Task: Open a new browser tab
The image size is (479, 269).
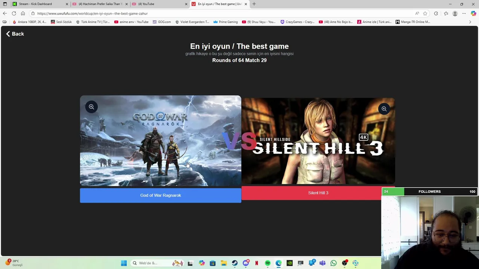Action: (254, 4)
